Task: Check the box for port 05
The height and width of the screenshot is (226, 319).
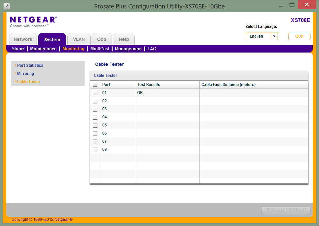Action: click(x=95, y=125)
